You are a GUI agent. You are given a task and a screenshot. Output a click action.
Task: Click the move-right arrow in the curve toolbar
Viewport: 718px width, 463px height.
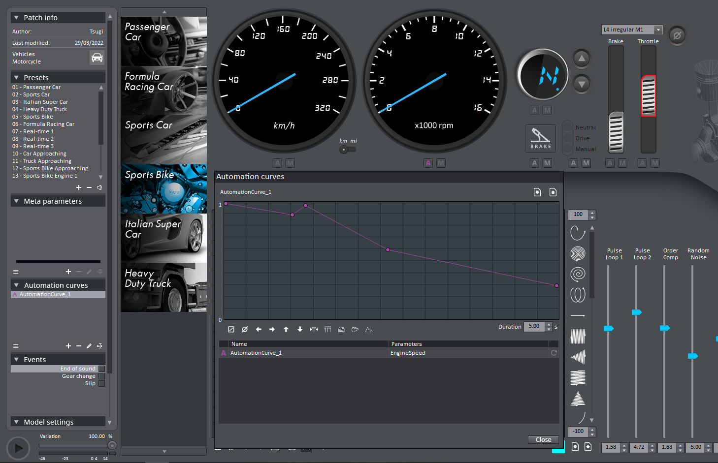click(272, 330)
